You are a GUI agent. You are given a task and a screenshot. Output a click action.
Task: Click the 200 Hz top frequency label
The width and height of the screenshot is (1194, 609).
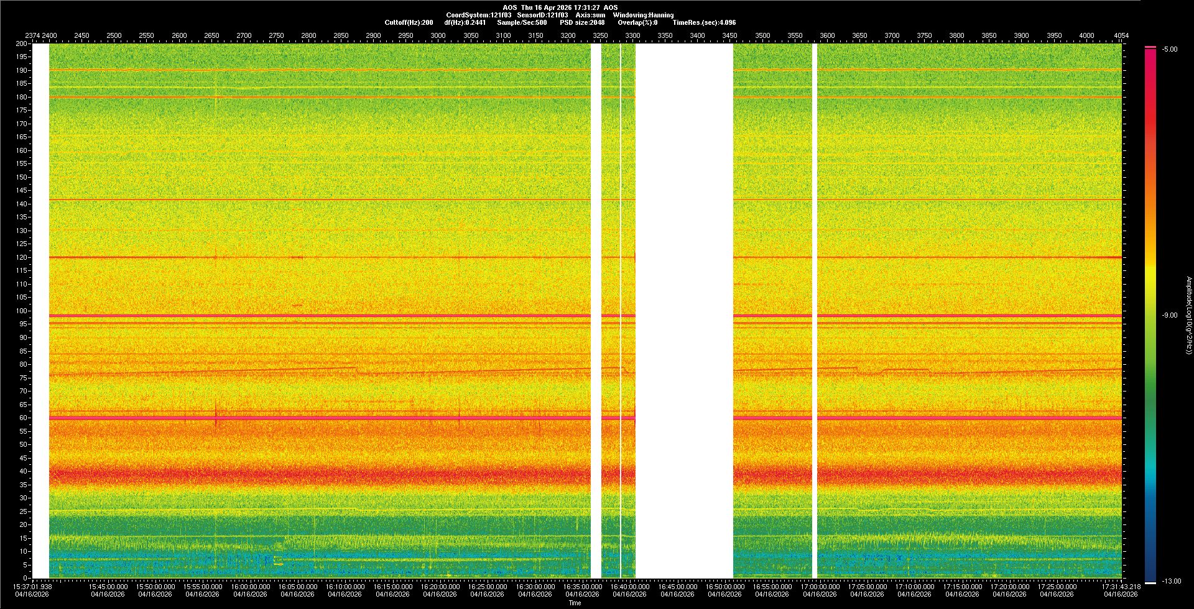point(22,43)
